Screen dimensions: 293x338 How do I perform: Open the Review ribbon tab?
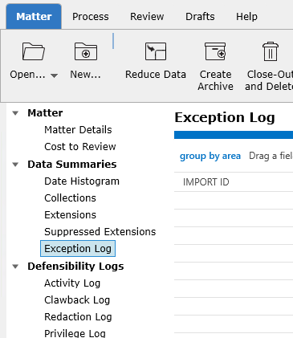pos(147,17)
